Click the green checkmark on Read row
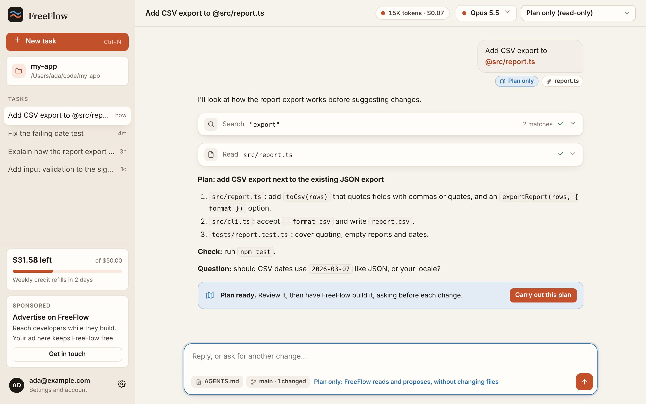The height and width of the screenshot is (404, 646). pos(560,154)
